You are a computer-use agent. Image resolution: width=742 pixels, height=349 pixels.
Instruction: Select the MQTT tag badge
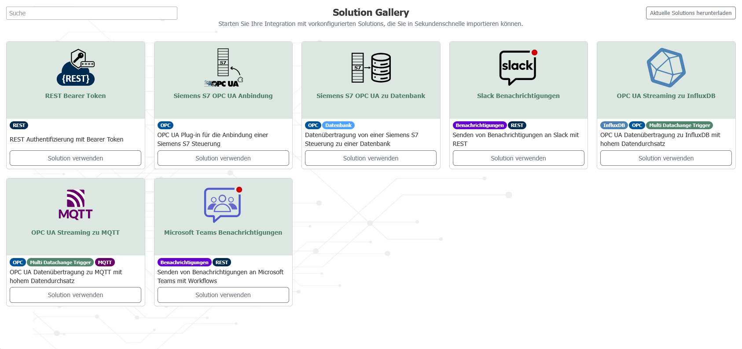[x=105, y=262]
